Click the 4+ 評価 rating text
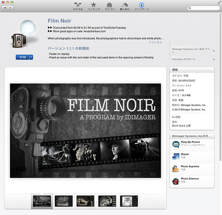The width and height of the screenshot is (222, 215). tap(176, 117)
